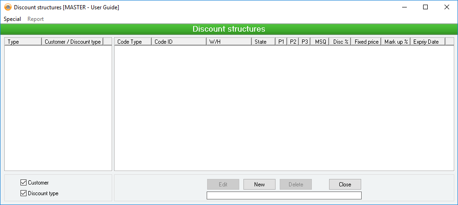Viewport: 458px width, 205px height.
Task: Uncheck the Customer checkbox
Action: (x=24, y=183)
